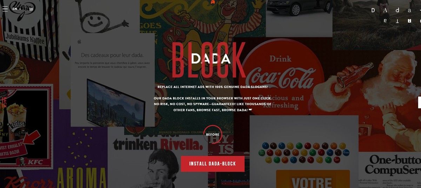The width and height of the screenshot is (421, 188).
Task: Select the Apple 'Des cadeaux pour leur dada' ad
Action: click(x=113, y=80)
